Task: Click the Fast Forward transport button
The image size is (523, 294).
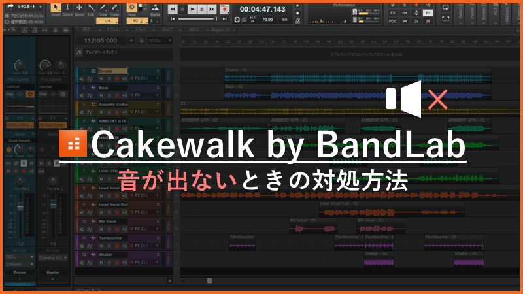Action: coord(211,9)
